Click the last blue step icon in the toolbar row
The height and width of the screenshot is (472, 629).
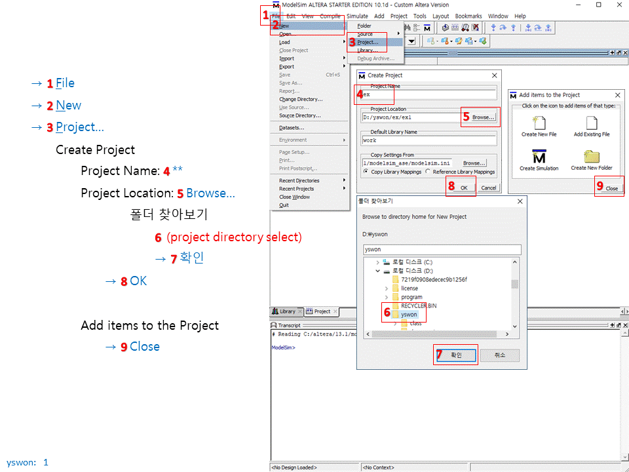click(x=548, y=28)
